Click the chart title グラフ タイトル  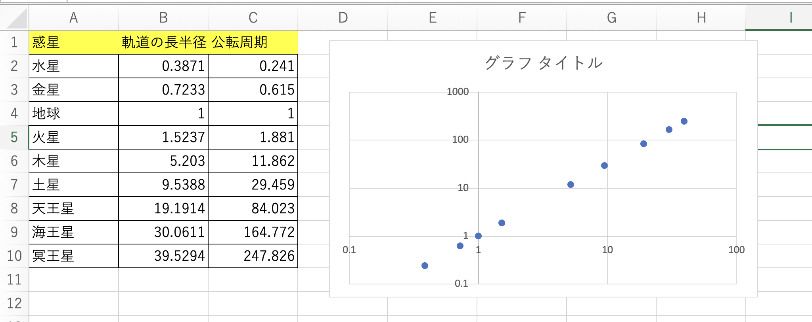543,63
